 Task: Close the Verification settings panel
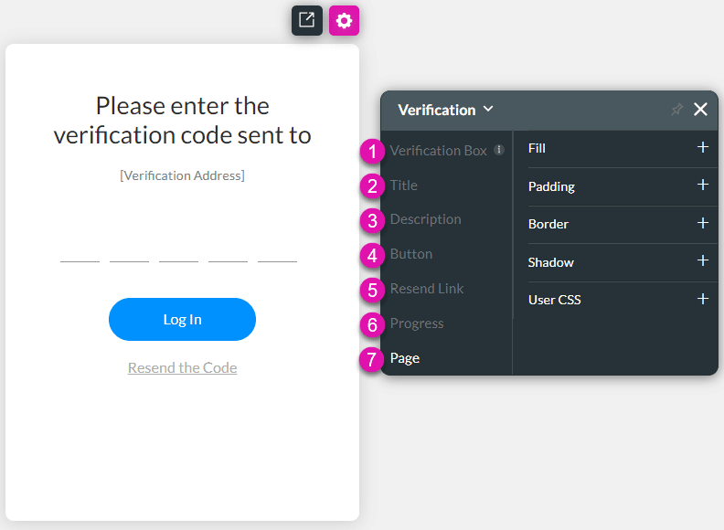click(700, 110)
